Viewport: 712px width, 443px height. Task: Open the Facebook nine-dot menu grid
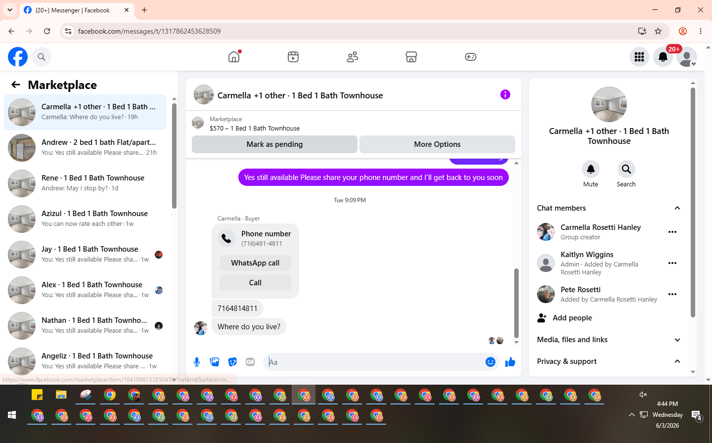click(639, 57)
